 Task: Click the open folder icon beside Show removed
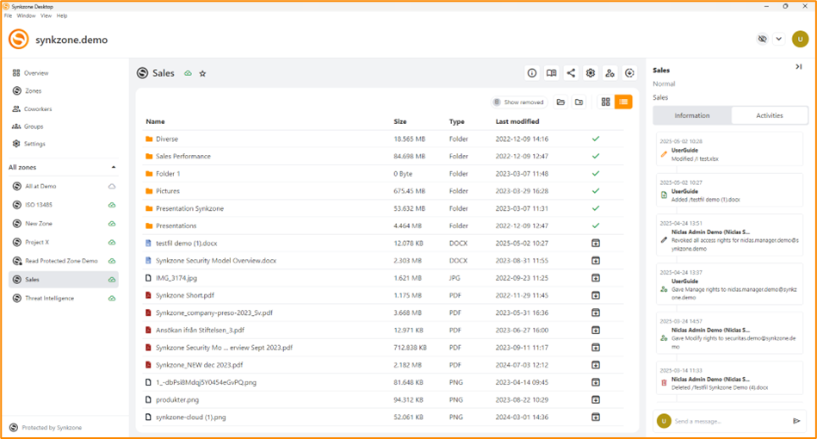(x=560, y=102)
